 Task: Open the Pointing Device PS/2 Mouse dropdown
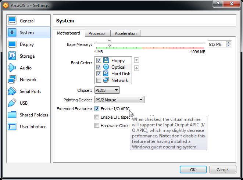tap(119, 100)
